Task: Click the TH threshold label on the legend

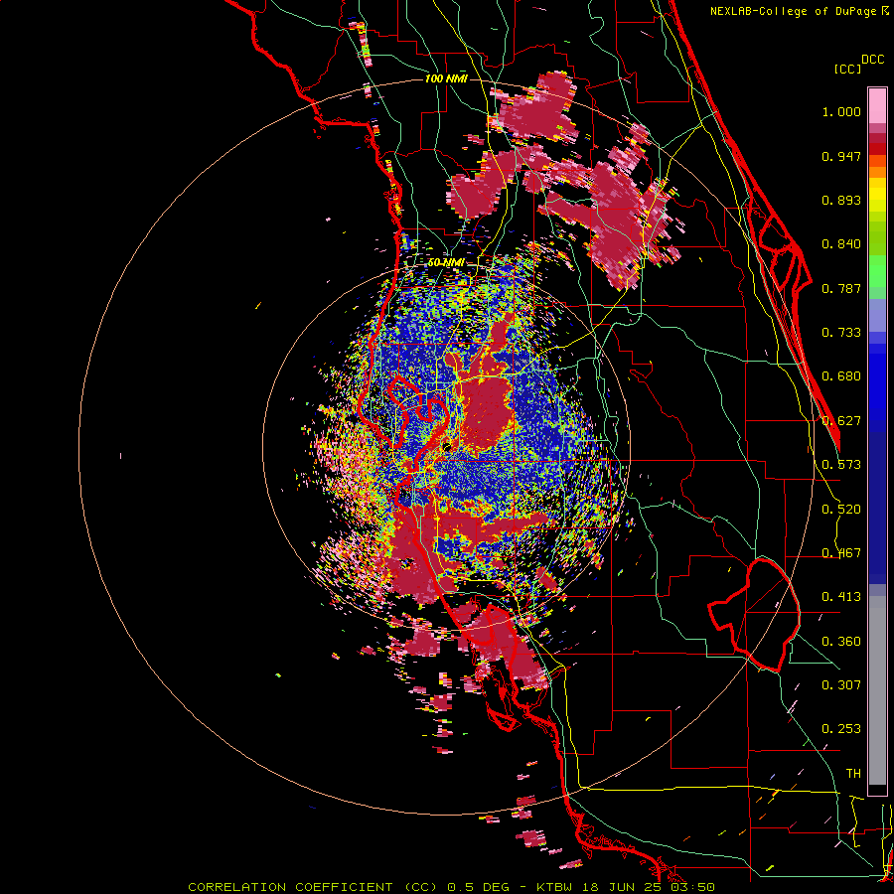Action: pos(853,774)
